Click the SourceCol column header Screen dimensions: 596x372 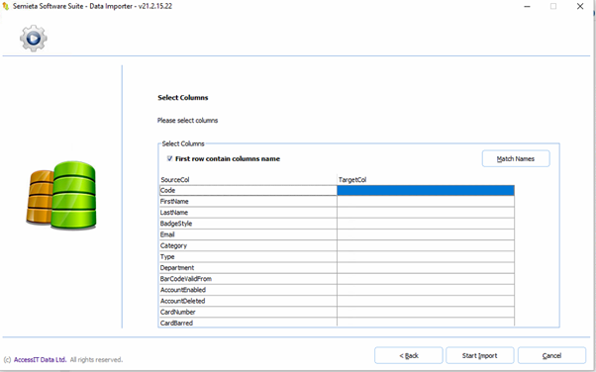tap(248, 180)
